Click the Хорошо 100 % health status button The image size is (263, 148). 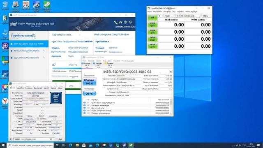[90, 82]
